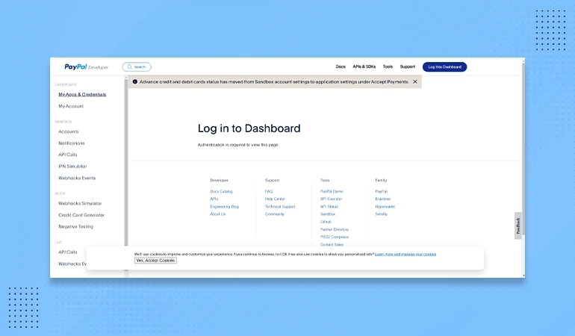The height and width of the screenshot is (336, 575).
Task: Open Hyperwallet link
Action: click(385, 207)
